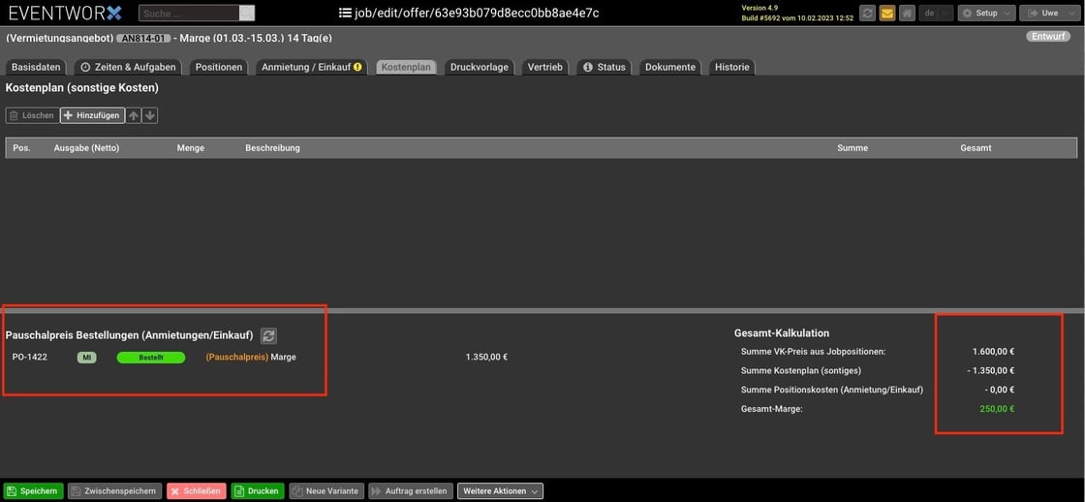Click the refresh icon in top toolbar
Image resolution: width=1085 pixels, height=502 pixels.
[x=867, y=13]
